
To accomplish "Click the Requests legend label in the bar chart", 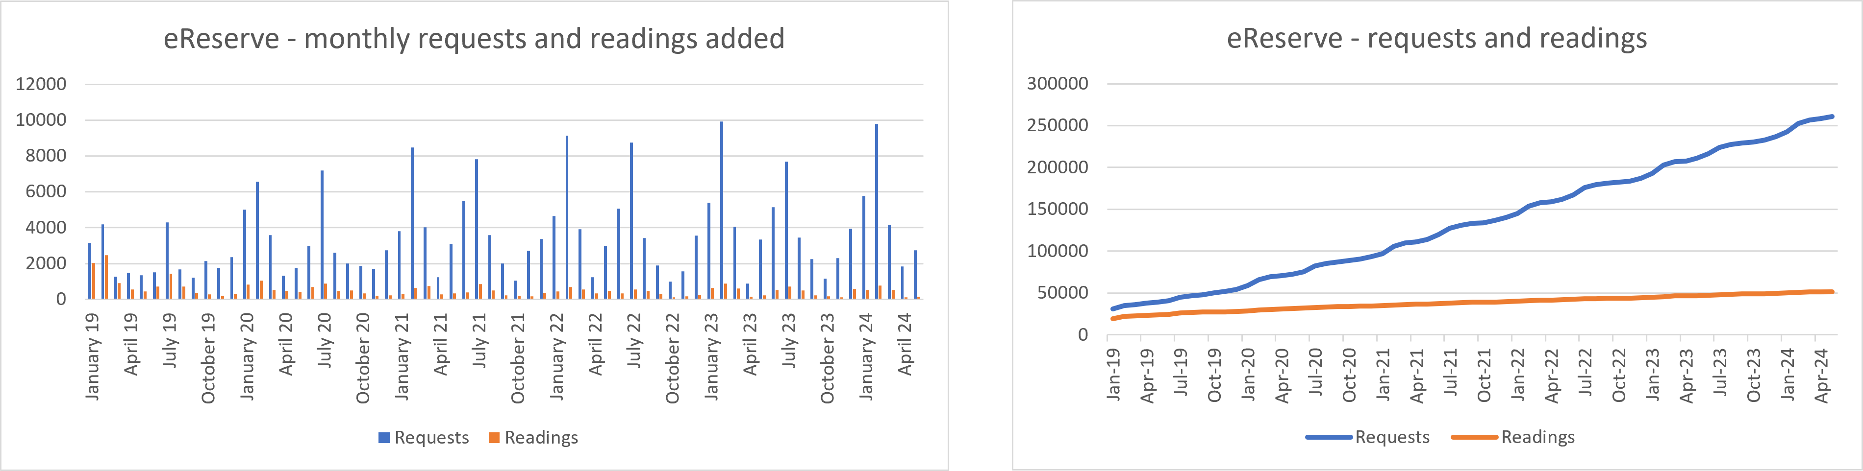I will [432, 438].
